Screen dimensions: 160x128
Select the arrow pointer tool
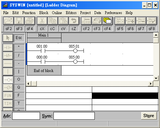[x=8, y=38]
